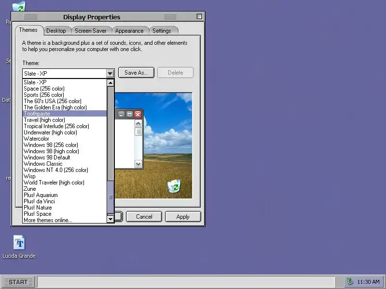386x289 pixels.
Task: Switch to the Desktop tab
Action: [56, 31]
